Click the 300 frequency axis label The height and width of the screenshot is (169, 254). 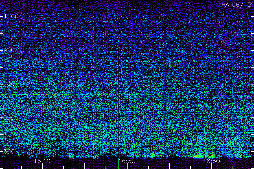(x=9, y=151)
